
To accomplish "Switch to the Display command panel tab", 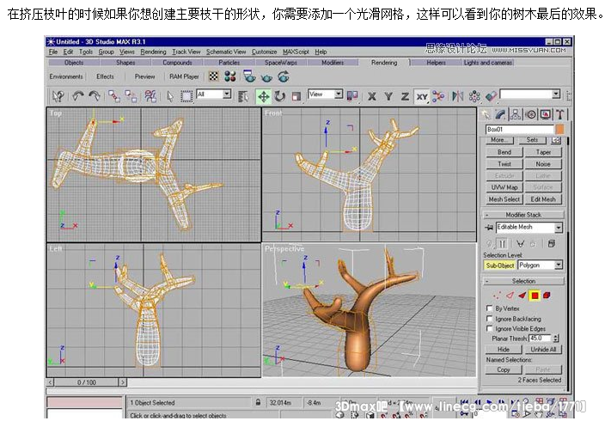I will pyautogui.click(x=546, y=114).
